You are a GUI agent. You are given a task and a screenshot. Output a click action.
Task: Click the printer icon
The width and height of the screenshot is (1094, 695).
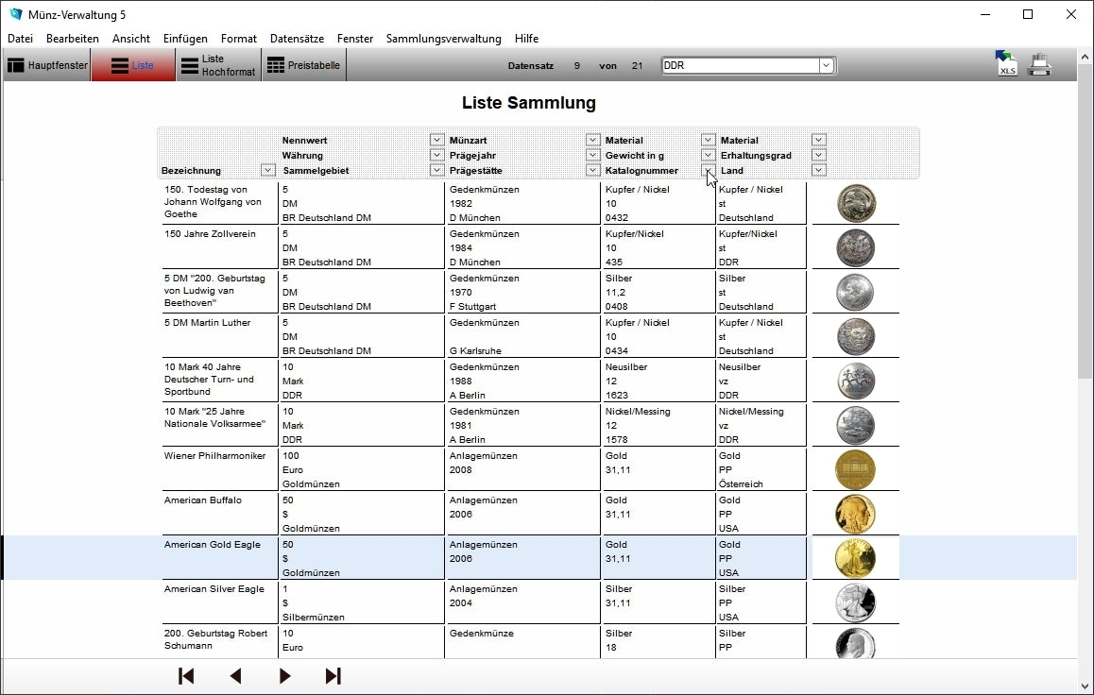[x=1039, y=65]
